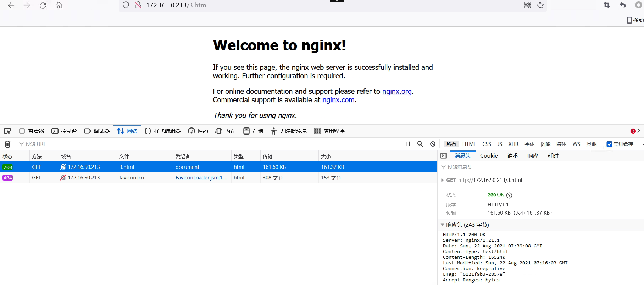The width and height of the screenshot is (644, 285).
Task: Filter requests by 字体 fonts
Action: tap(529, 144)
